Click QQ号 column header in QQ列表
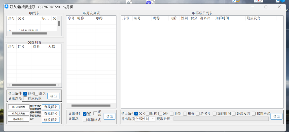Image resolution: width=289 pixels, height=132 pixels. (x=29, y=19)
